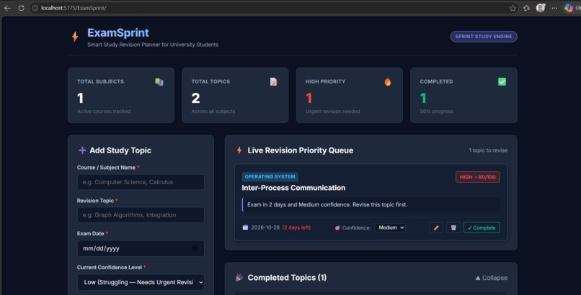Click the '(2 days left)' label
581x295 pixels.
(296, 227)
